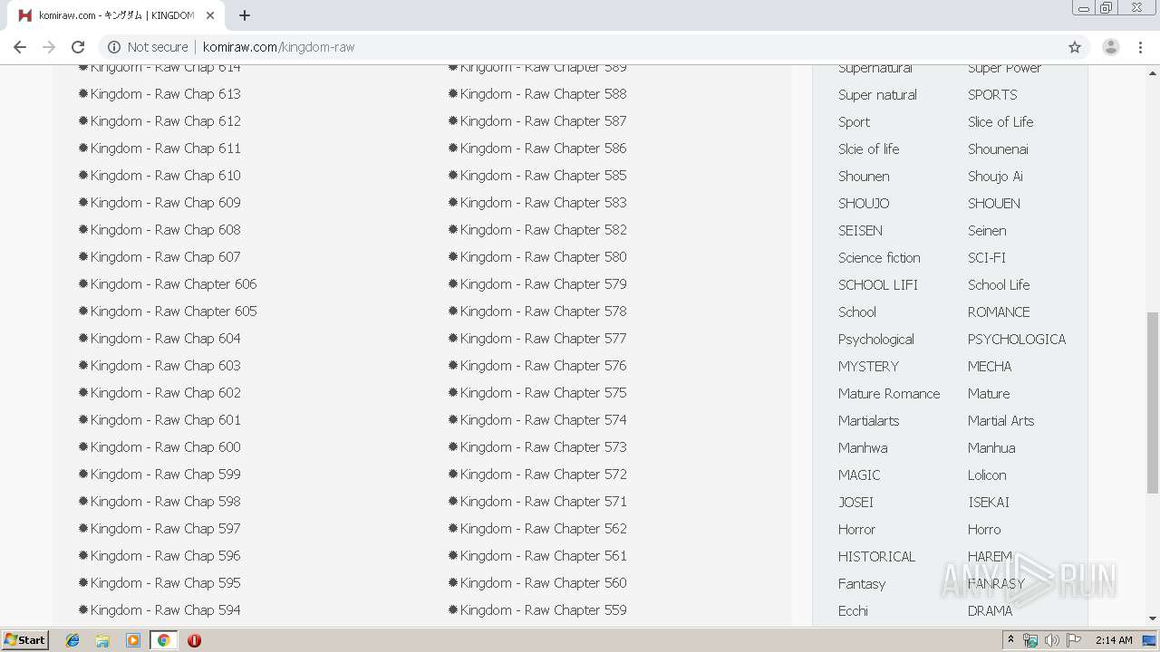Open media player taskbar icon
Viewport: 1160px width, 652px height.
tap(133, 640)
